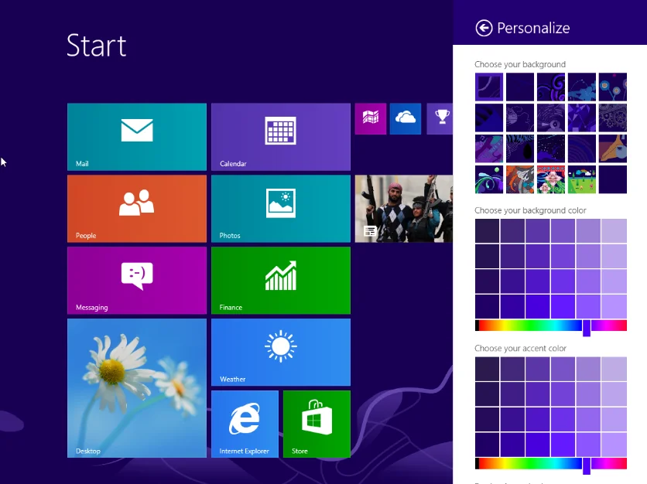Image resolution: width=647 pixels, height=484 pixels.
Task: Open the Messaging tile
Action: (x=137, y=281)
